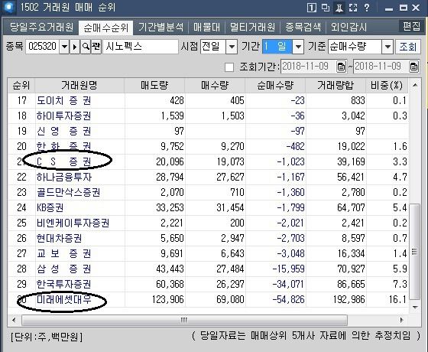The width and height of the screenshot is (428, 352).
Task: Select the 미래에셋대우 row
Action: point(208,299)
